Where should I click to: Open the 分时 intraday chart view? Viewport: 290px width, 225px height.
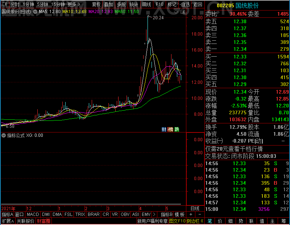click(15, 4)
